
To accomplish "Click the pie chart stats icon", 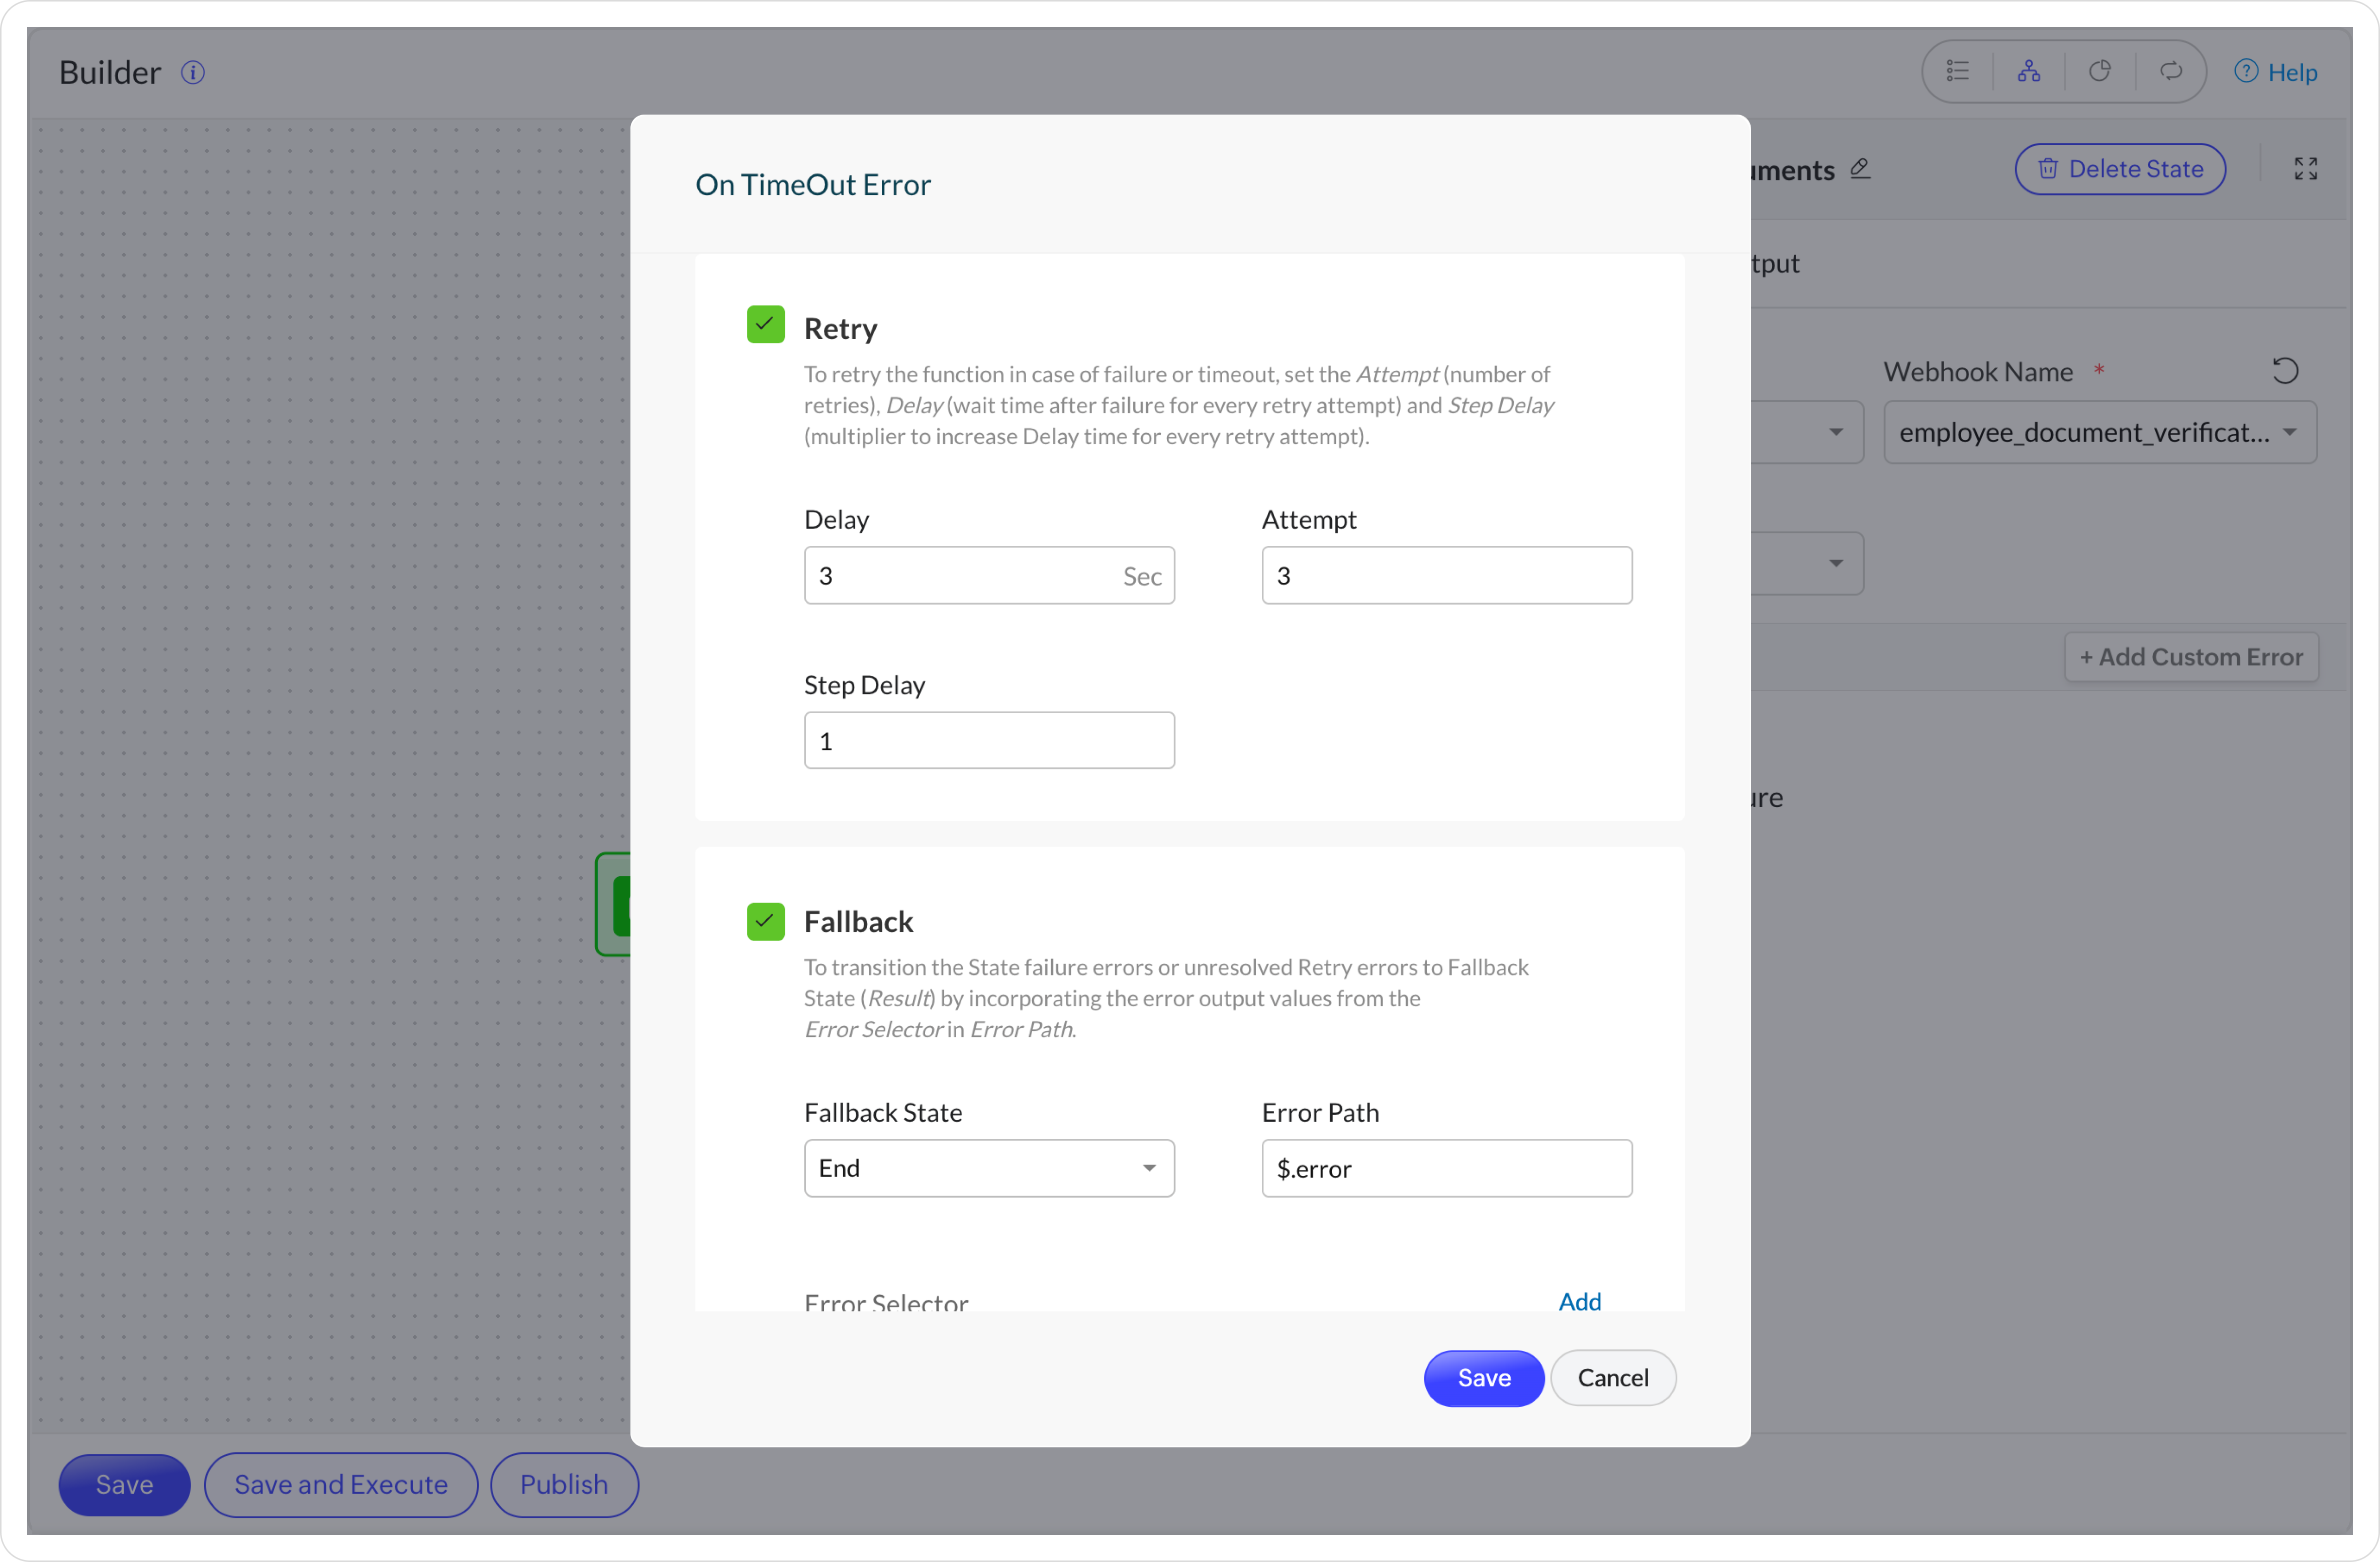I will coord(2099,71).
